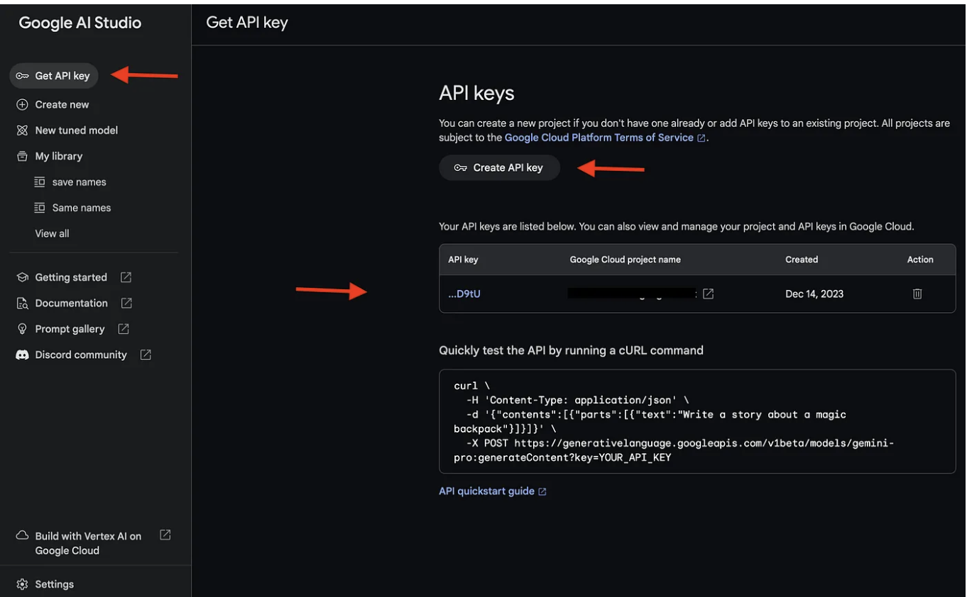Screen dimensions: 967x597
Task: Click View all in library
Action: [x=53, y=233]
